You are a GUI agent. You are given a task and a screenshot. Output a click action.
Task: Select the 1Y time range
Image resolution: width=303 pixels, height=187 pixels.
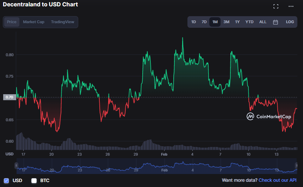[237, 22]
